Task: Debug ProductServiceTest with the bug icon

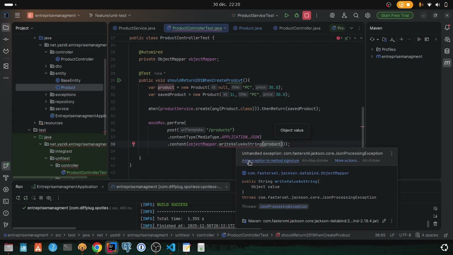Action: tap(297, 15)
